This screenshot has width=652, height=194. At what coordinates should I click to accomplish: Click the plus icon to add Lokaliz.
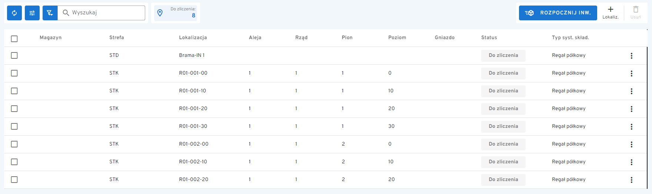tap(611, 10)
